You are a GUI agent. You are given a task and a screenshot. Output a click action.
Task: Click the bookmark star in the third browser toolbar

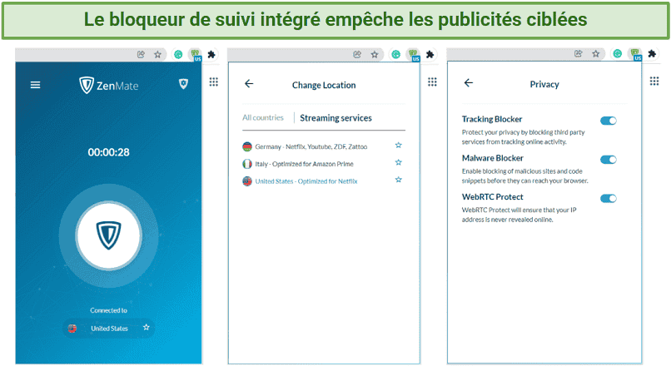coord(596,53)
